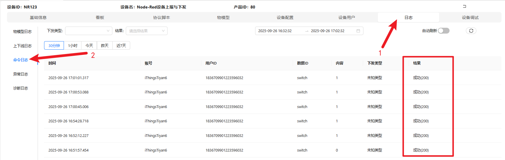The image size is (505, 160).
Task: Open 上下线日志 in the sidebar
Action: pos(22,46)
